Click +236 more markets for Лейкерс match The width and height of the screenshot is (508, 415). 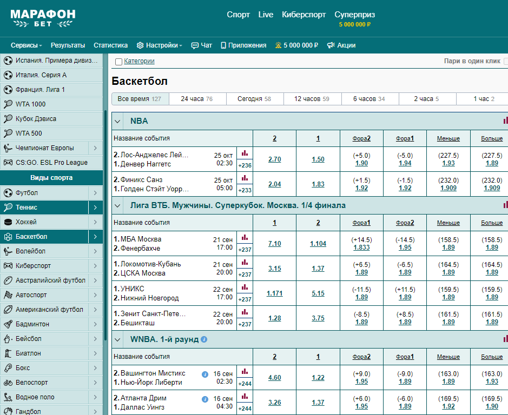pyautogui.click(x=245, y=165)
